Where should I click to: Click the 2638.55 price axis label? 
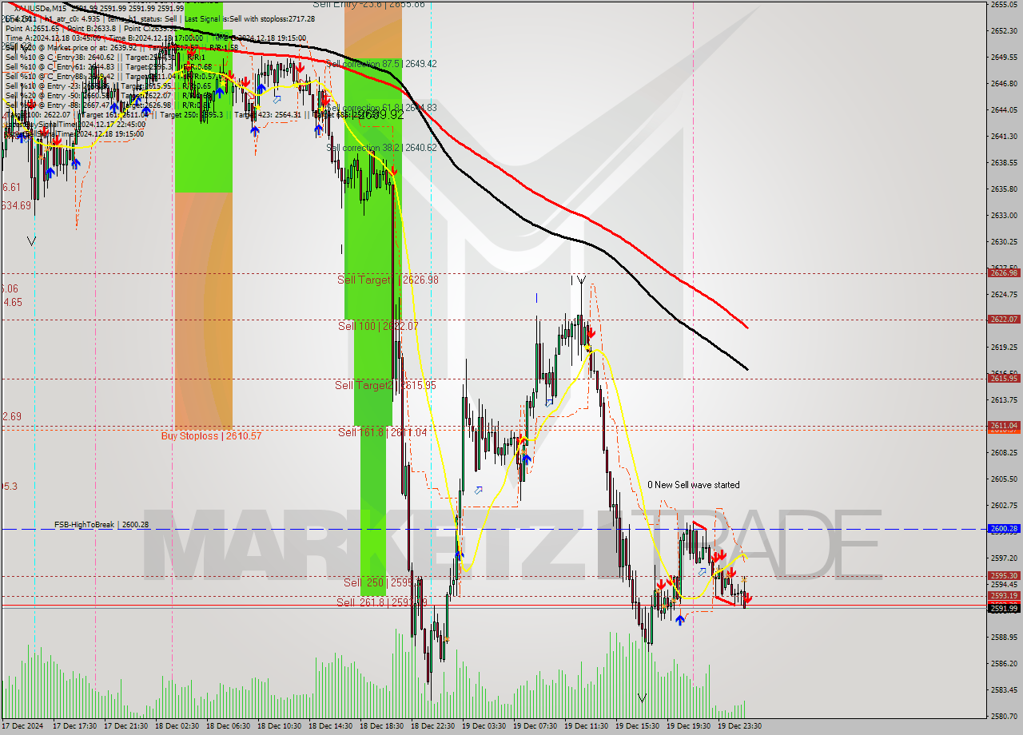(x=1004, y=163)
